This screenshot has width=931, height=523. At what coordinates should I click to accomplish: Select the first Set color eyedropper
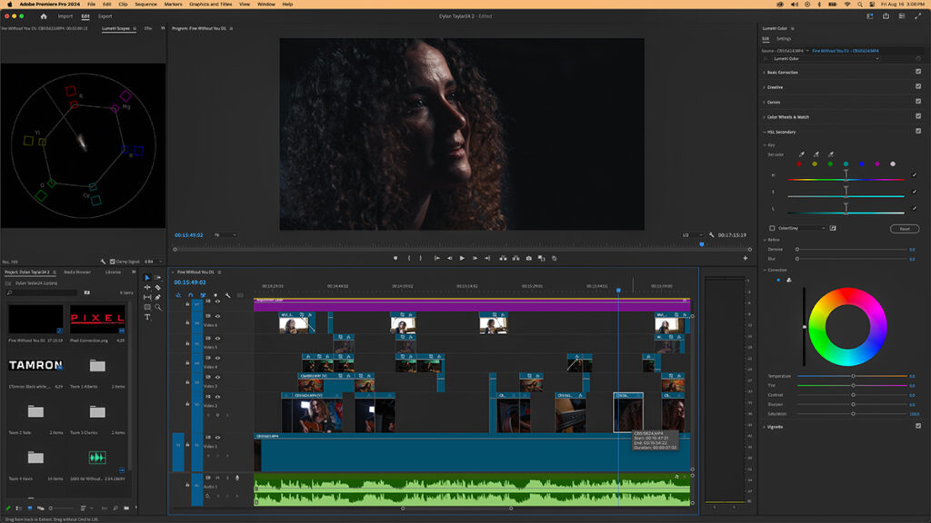[801, 154]
